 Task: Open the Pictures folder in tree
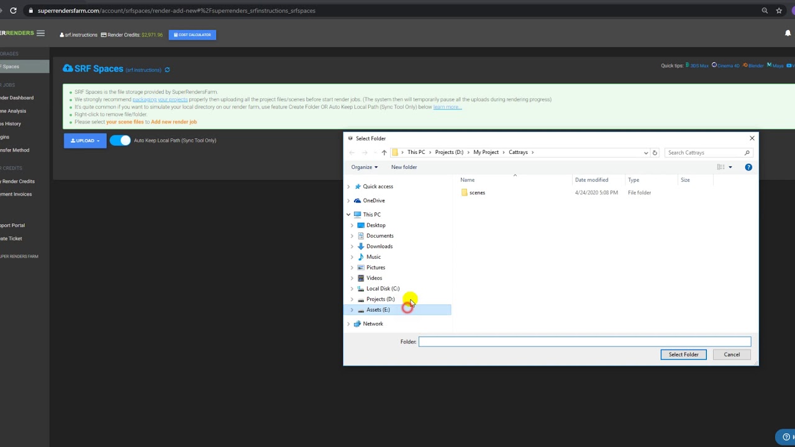click(376, 268)
